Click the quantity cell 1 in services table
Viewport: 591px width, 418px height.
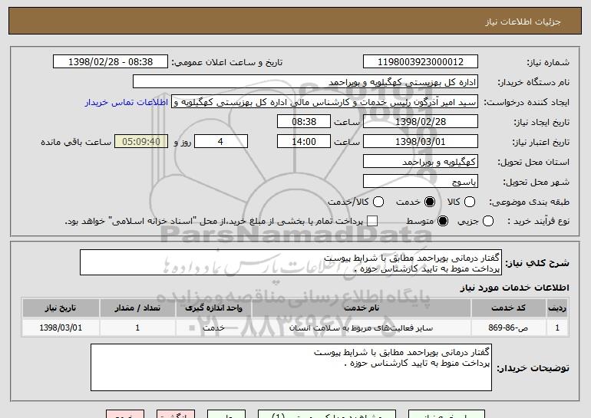tap(137, 327)
